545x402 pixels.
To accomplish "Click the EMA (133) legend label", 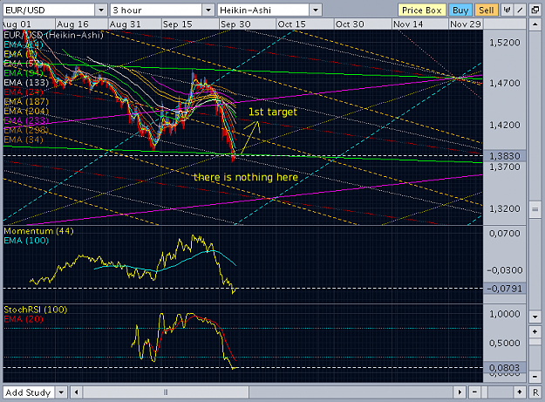I will 26,83.
